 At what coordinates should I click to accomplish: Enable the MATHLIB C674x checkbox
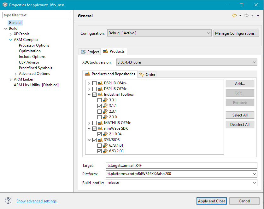[94, 123]
